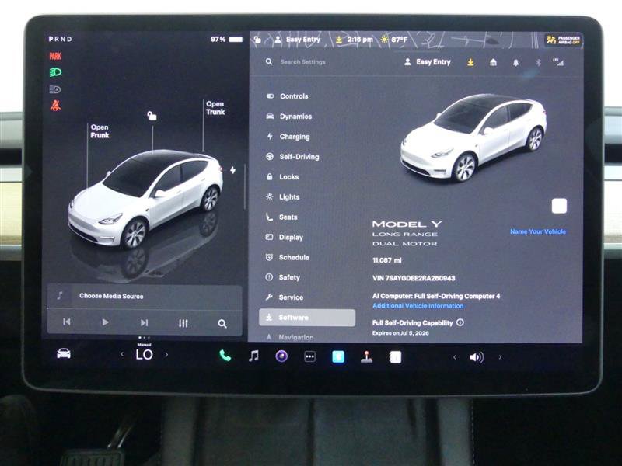Tap the headlights indicator icon
Viewport: 622px width, 466px height.
tap(55, 72)
